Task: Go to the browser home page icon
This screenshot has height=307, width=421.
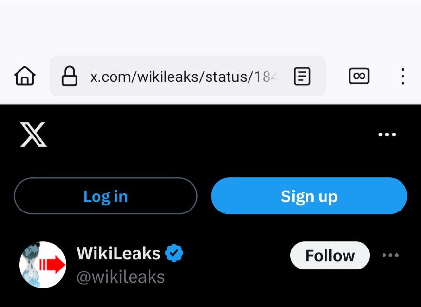Action: [25, 76]
